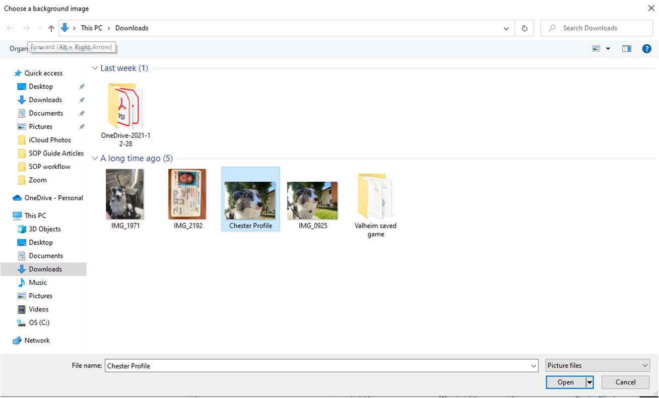Click pin icon beside Quick access Documents
The image size is (659, 398).
[x=82, y=113]
